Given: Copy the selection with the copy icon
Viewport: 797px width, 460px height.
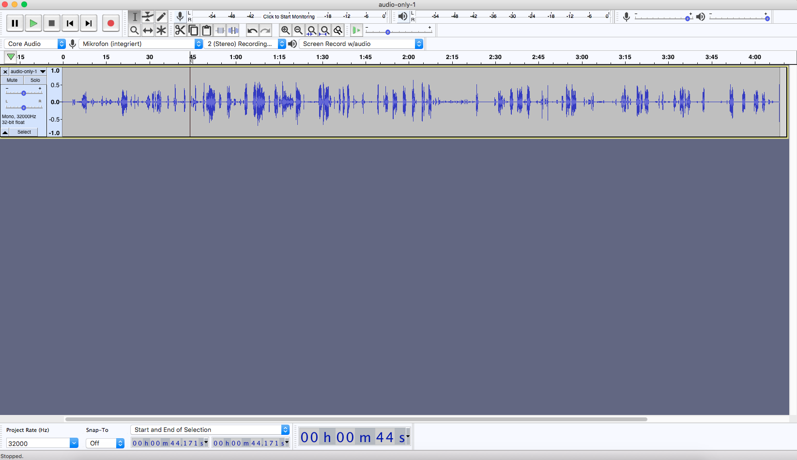Looking at the screenshot, I should tap(193, 30).
